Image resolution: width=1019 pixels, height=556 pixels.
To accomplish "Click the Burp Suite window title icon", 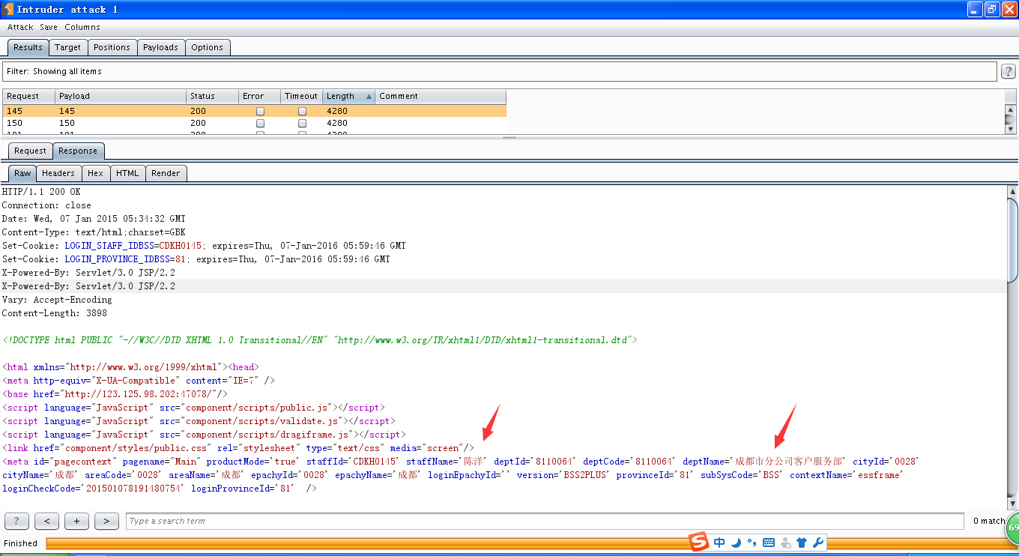I will [8, 9].
